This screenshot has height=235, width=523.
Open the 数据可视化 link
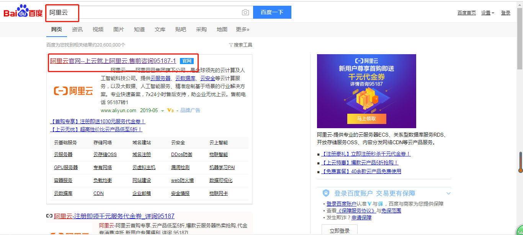221,180
